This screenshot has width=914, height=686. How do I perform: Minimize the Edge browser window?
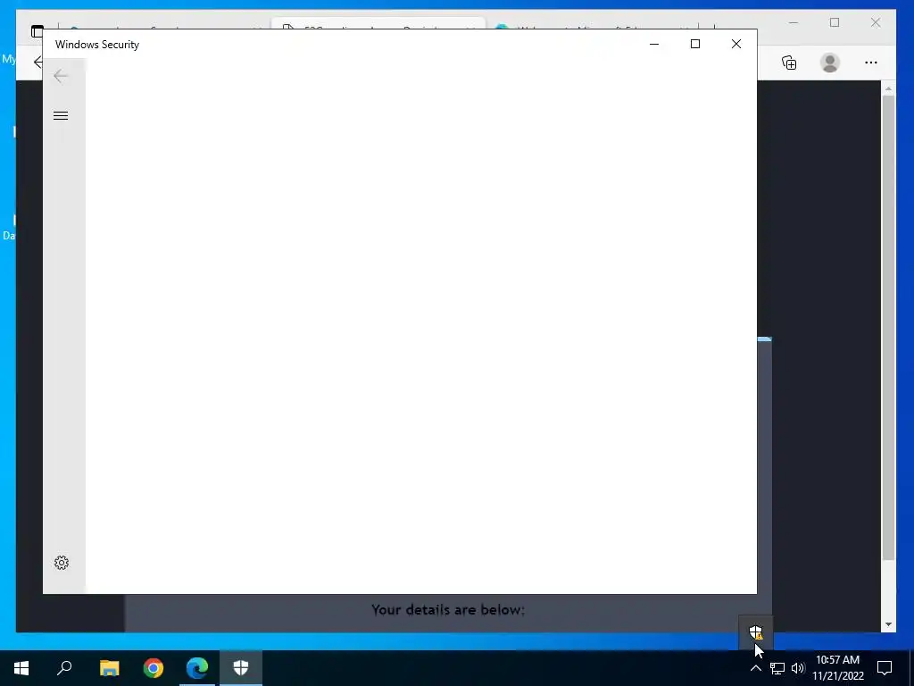point(794,22)
